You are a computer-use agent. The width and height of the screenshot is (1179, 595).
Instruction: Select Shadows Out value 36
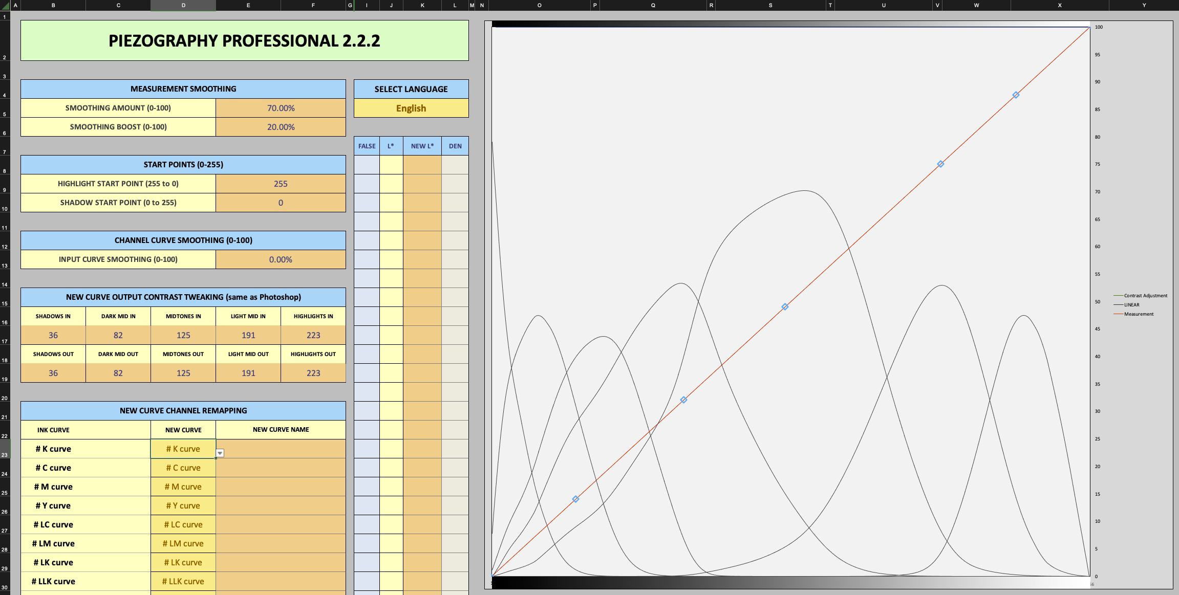pyautogui.click(x=53, y=373)
